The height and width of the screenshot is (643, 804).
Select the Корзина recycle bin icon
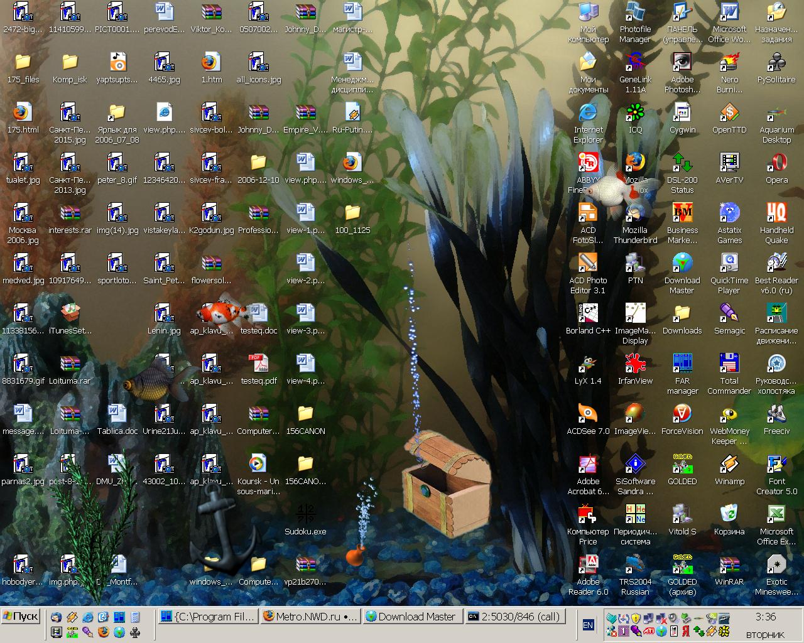coord(729,515)
